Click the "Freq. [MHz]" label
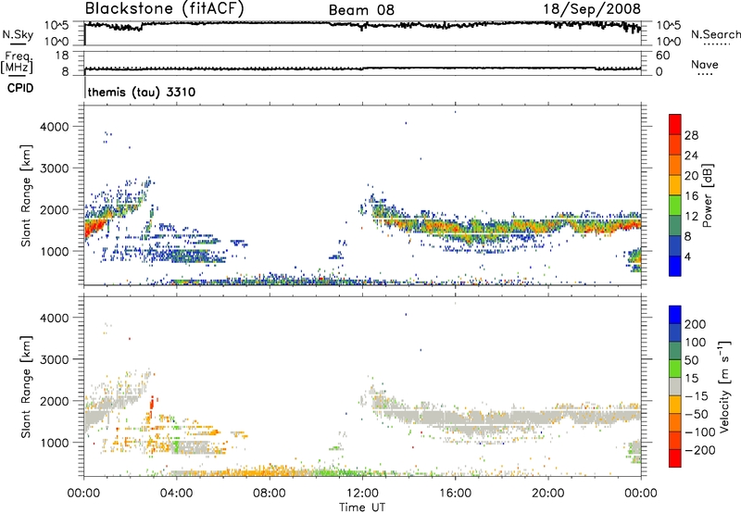The height and width of the screenshot is (513, 741). pos(18,62)
